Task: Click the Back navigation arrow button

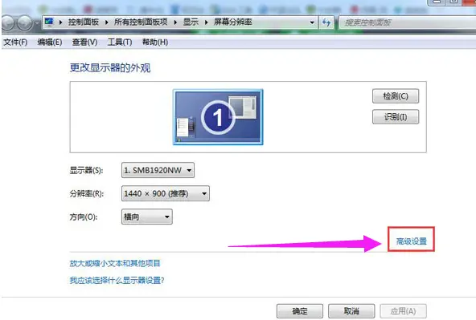Action: coord(8,22)
